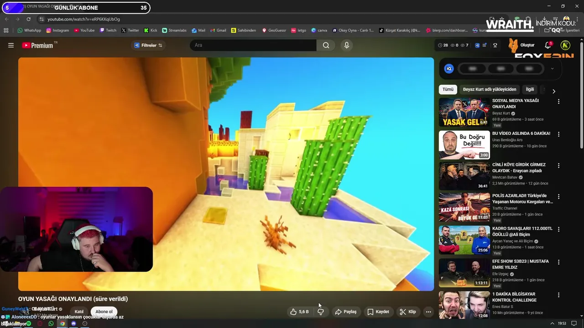Open KADRO SAVAŞLARI video thumbnail

[464, 240]
